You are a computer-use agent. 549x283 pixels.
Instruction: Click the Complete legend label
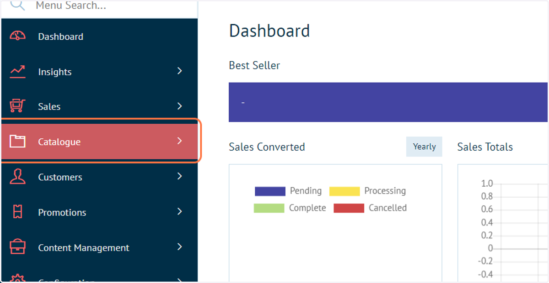pos(307,208)
